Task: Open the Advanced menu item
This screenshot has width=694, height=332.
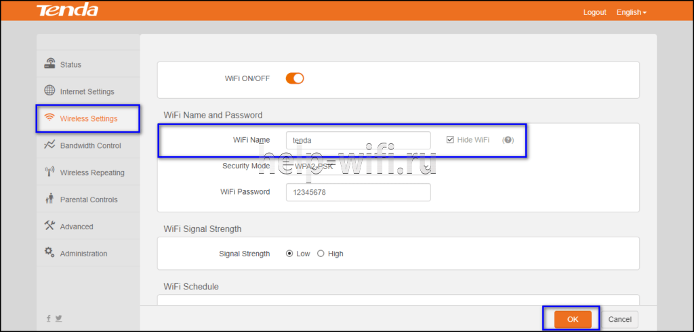Action: click(88, 226)
